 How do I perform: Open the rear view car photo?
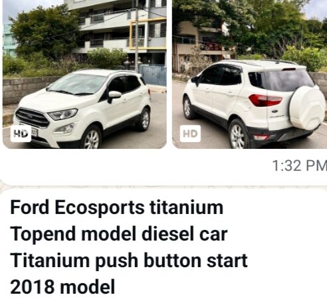pos(250,74)
